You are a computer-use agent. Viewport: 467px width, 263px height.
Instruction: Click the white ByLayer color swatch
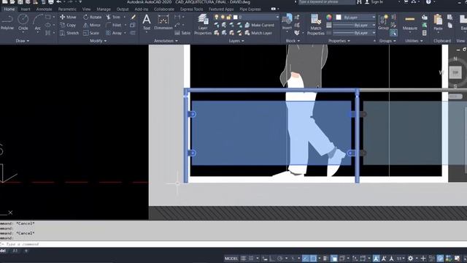[x=339, y=18]
